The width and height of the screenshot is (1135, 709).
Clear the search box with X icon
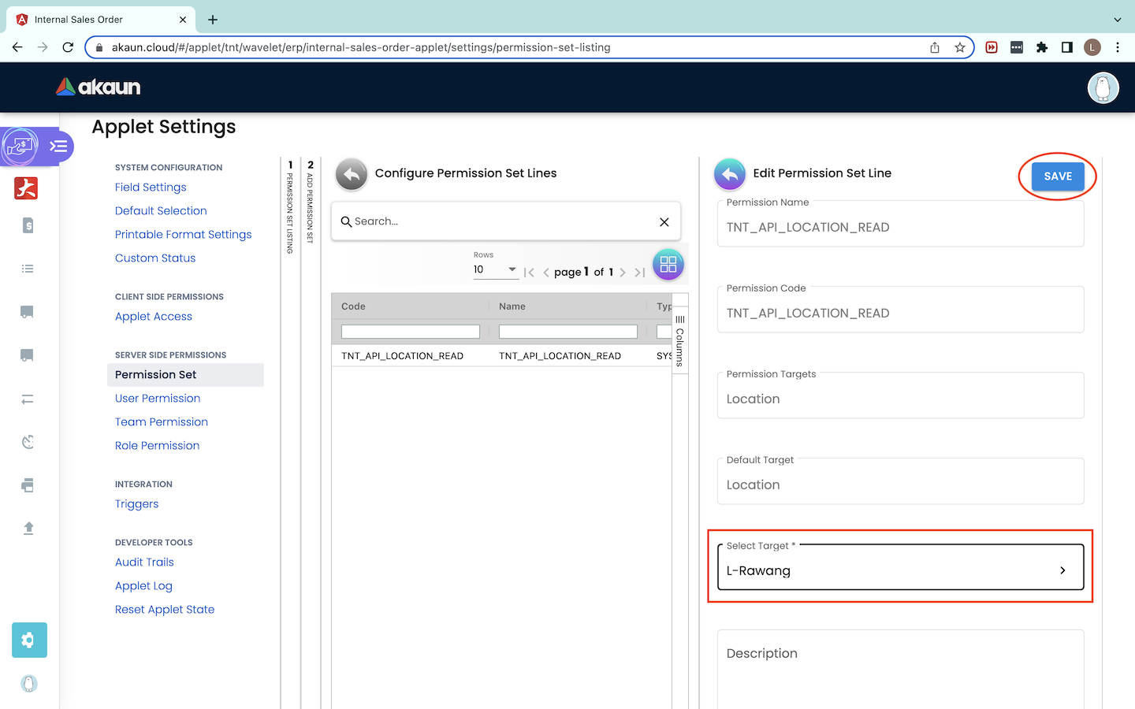tap(664, 222)
